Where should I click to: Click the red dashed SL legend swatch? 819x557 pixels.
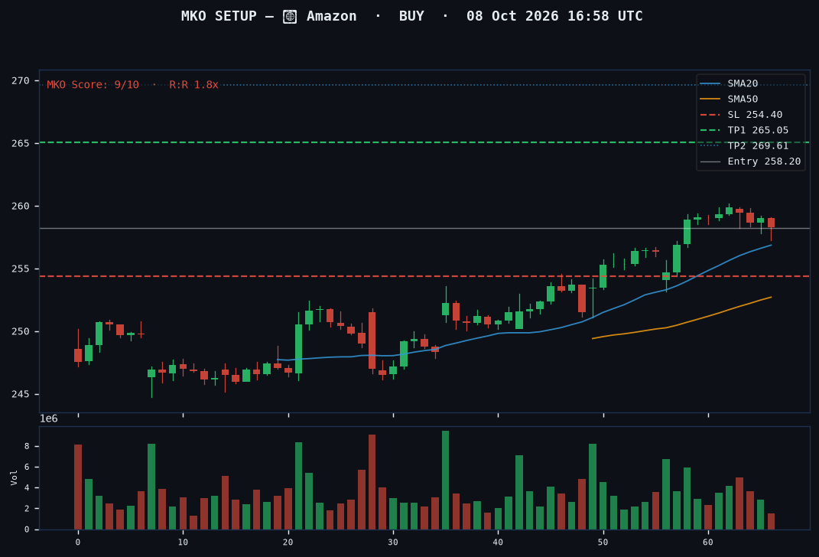pyautogui.click(x=710, y=115)
